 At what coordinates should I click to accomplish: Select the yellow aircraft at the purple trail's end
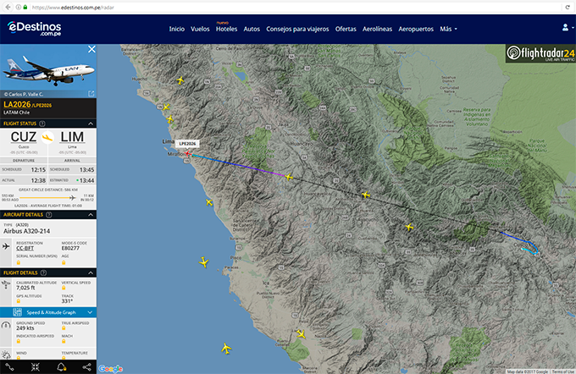289,178
